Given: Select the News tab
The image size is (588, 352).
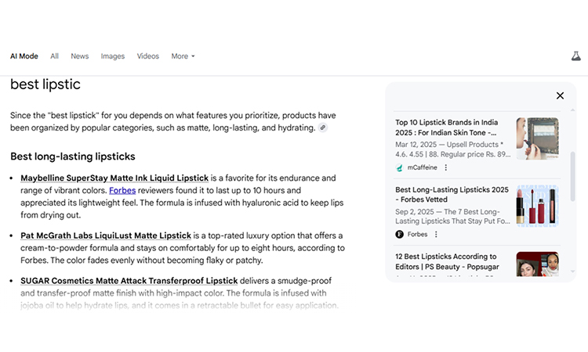Looking at the screenshot, I should coord(80,56).
